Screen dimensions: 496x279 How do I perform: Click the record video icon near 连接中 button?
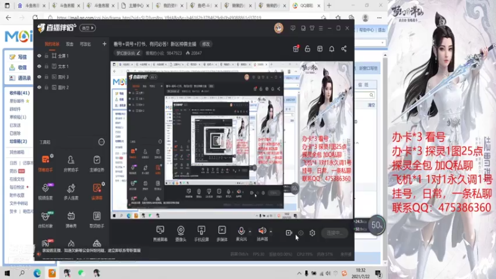[288, 233]
